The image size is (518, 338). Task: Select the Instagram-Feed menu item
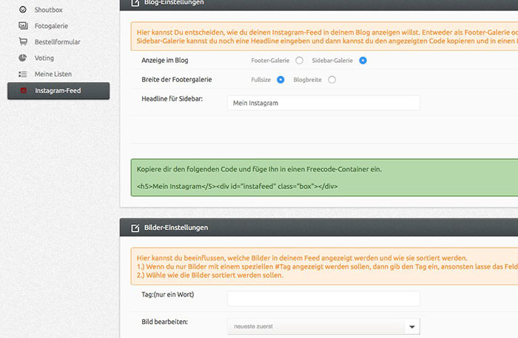(58, 91)
